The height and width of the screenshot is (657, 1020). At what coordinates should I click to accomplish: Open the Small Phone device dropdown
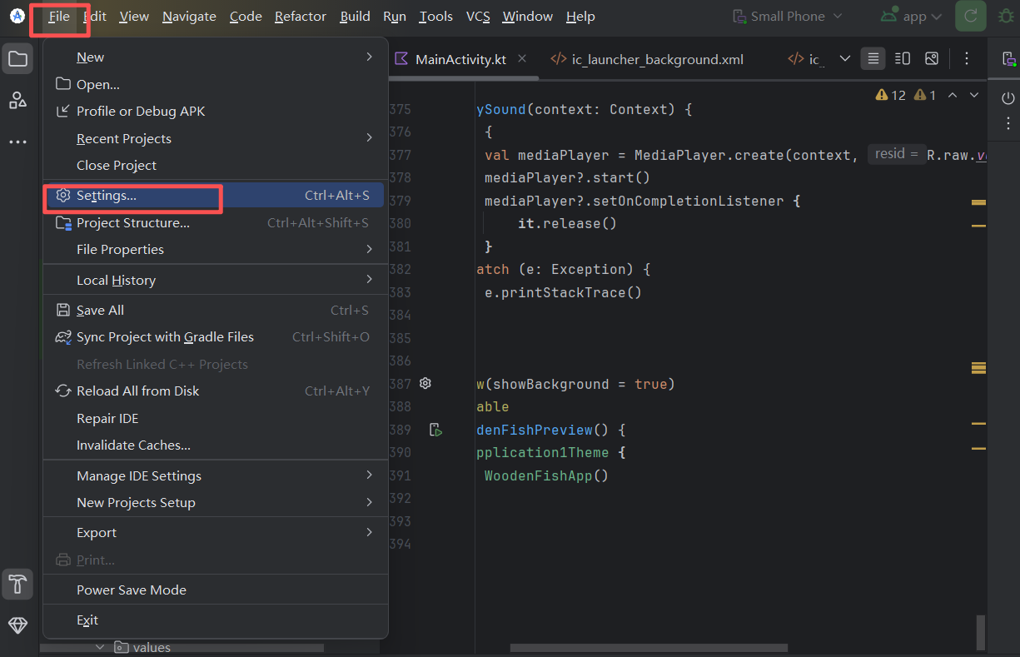pyautogui.click(x=788, y=17)
